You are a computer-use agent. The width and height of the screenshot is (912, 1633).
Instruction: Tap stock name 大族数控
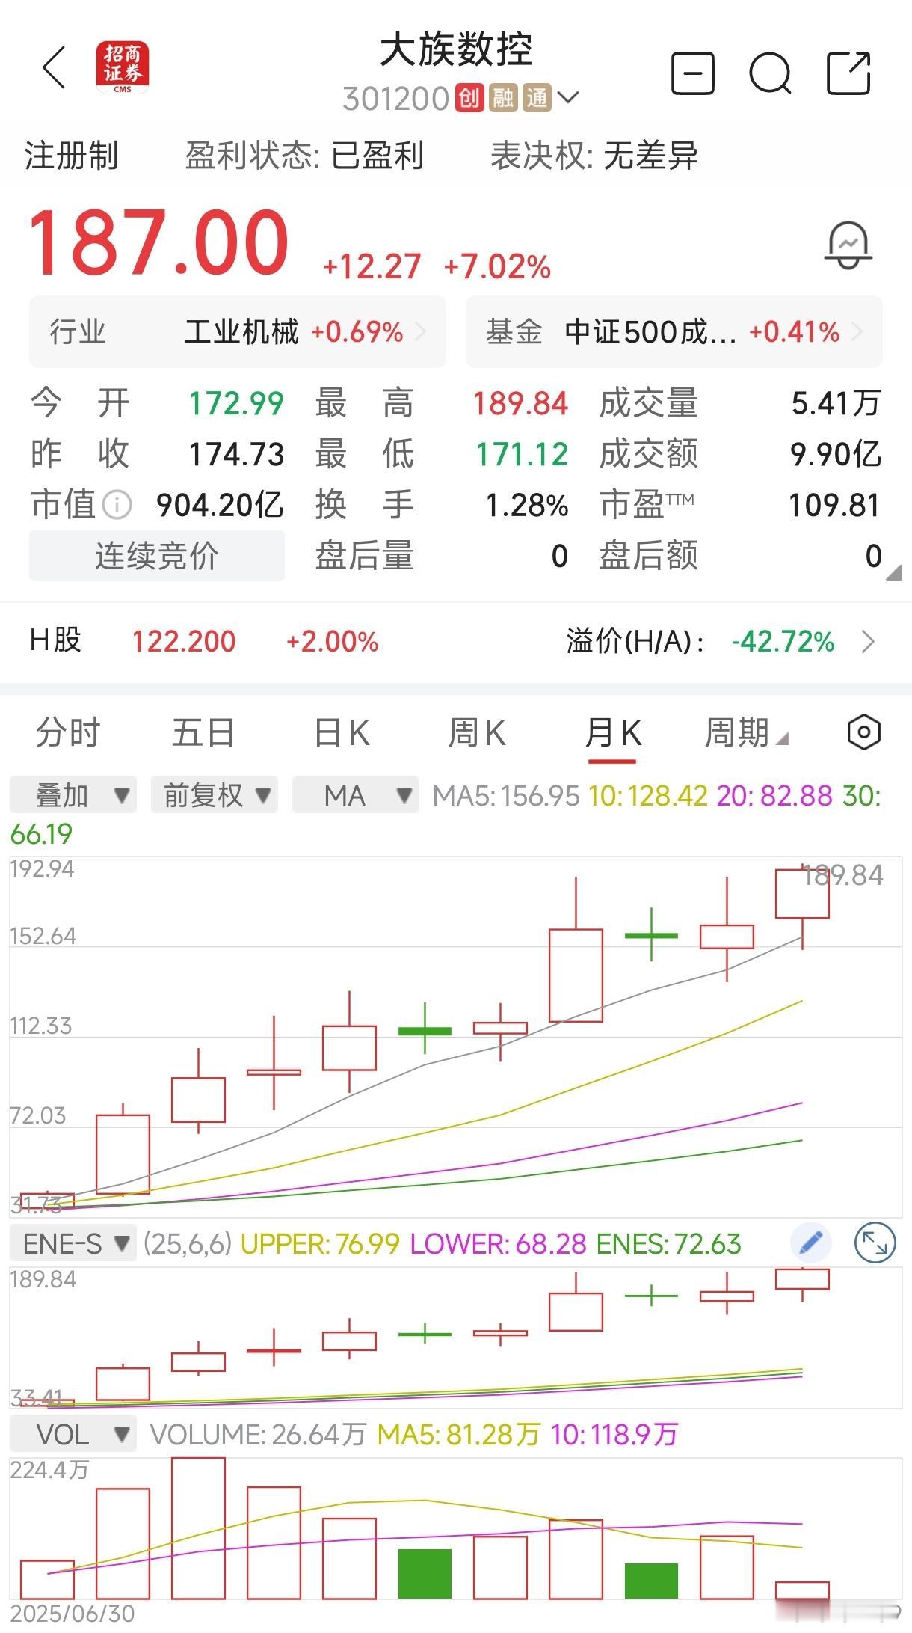coord(456,50)
